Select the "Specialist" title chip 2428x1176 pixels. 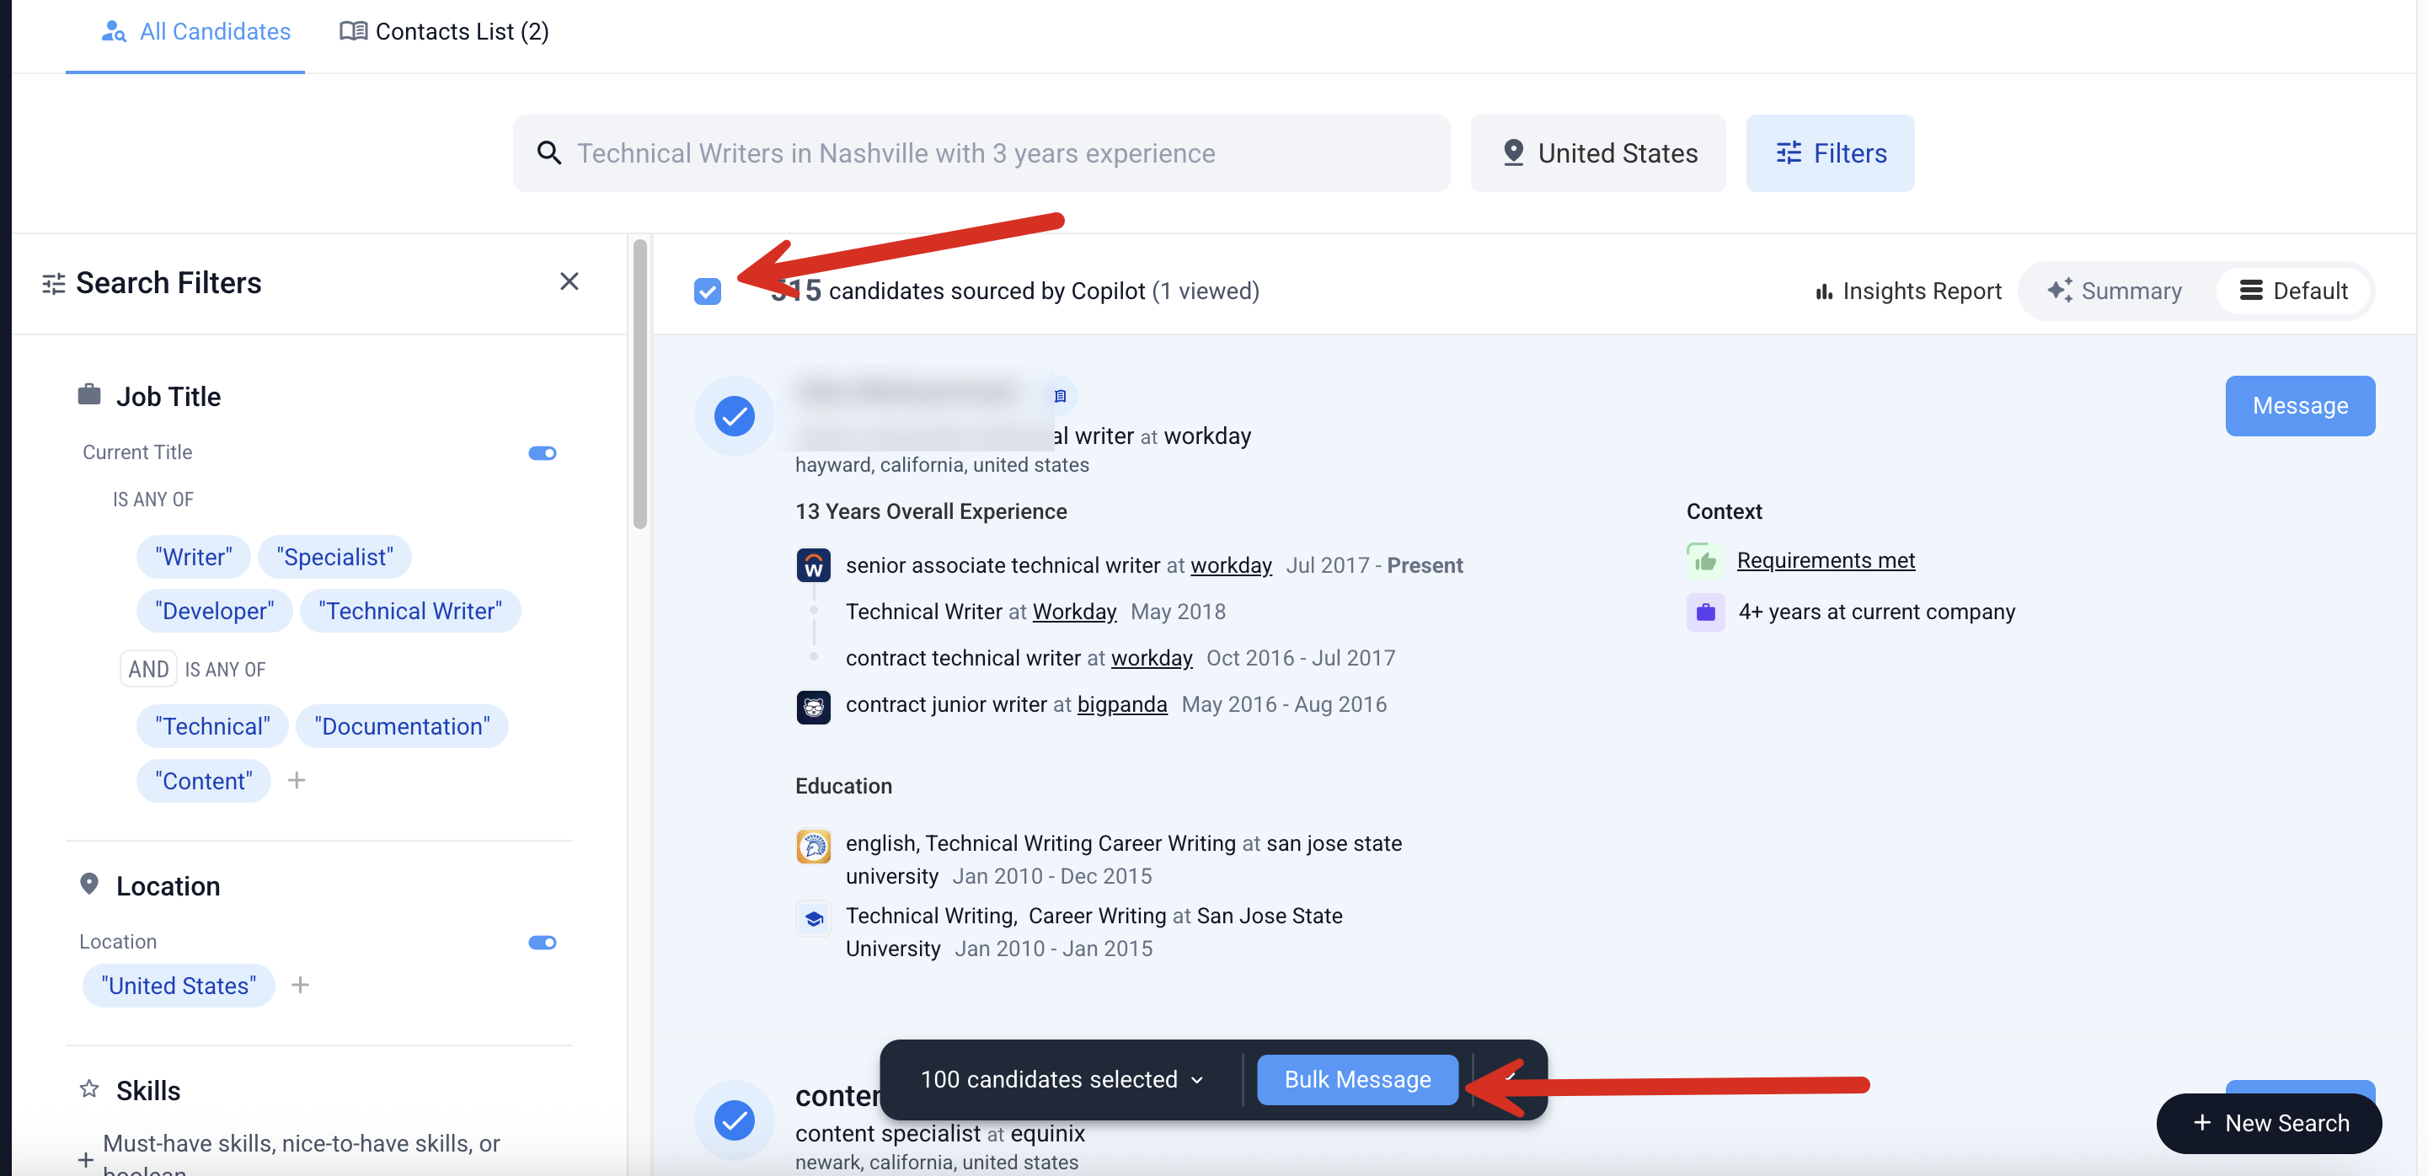point(334,557)
